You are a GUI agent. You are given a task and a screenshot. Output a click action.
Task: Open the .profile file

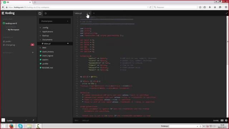pyautogui.click(x=45, y=64)
